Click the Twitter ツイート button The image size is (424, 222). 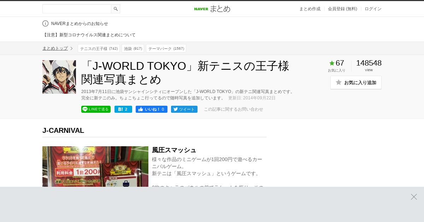click(184, 109)
